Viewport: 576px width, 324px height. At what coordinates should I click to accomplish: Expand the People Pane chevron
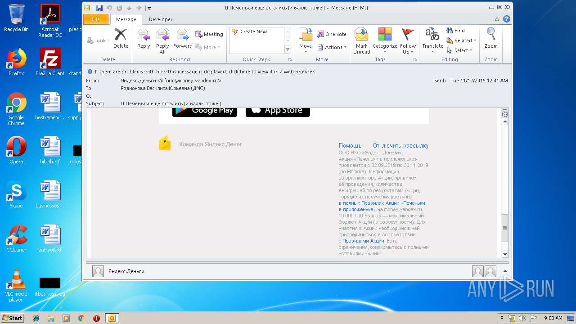pyautogui.click(x=505, y=271)
